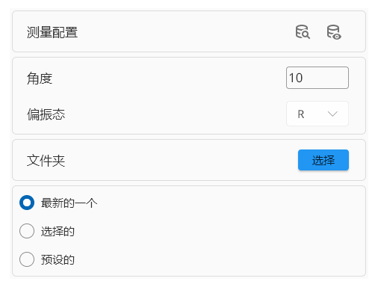Click the eye badge on the database icon
Image resolution: width=378 pixels, height=290 pixels.
[337, 37]
